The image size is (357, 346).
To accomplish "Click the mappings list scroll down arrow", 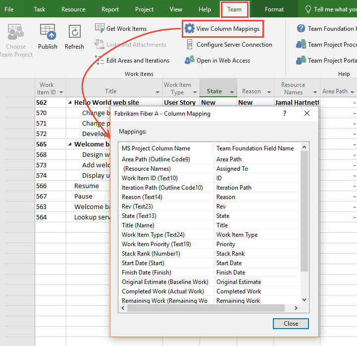I will [x=304, y=300].
